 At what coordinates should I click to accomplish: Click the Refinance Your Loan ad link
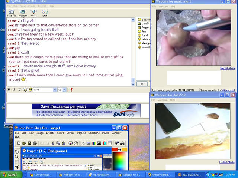(x=52, y=112)
